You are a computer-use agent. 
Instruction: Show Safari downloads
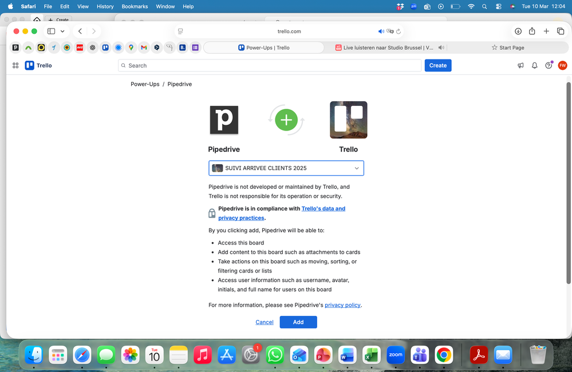tap(518, 31)
